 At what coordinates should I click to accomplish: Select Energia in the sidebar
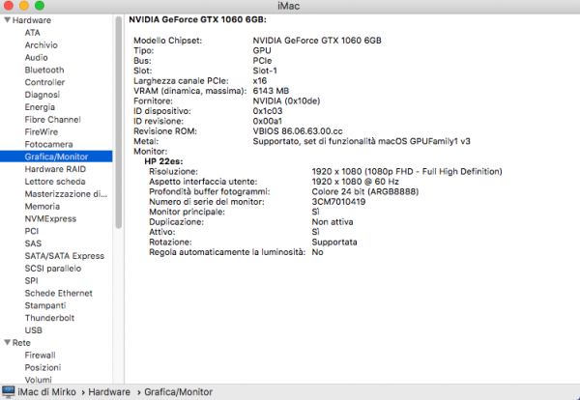point(40,107)
